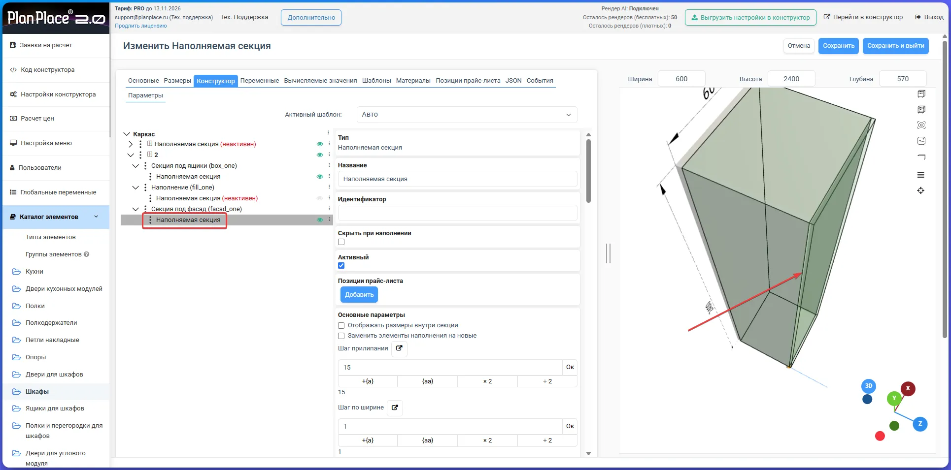Enable Заменить элементы наполнения на новые

pyautogui.click(x=341, y=336)
